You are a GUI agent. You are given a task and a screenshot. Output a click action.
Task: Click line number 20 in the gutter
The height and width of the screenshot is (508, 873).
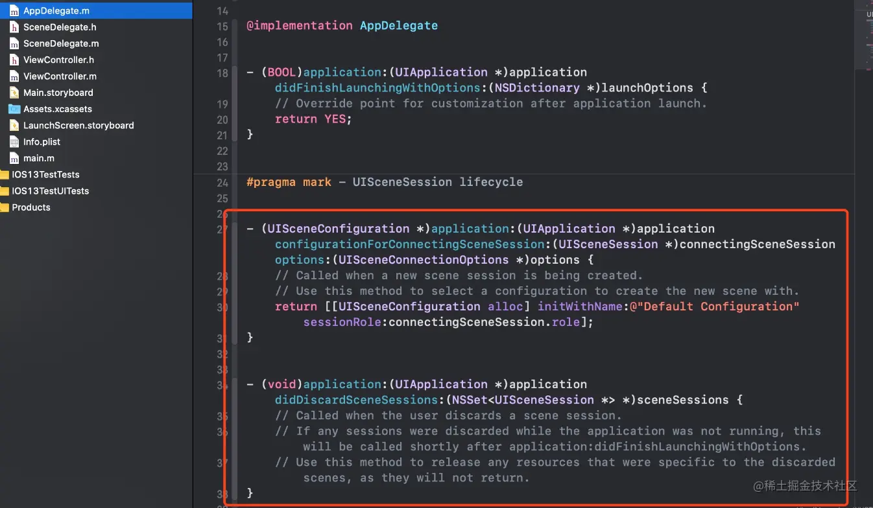[x=222, y=120]
